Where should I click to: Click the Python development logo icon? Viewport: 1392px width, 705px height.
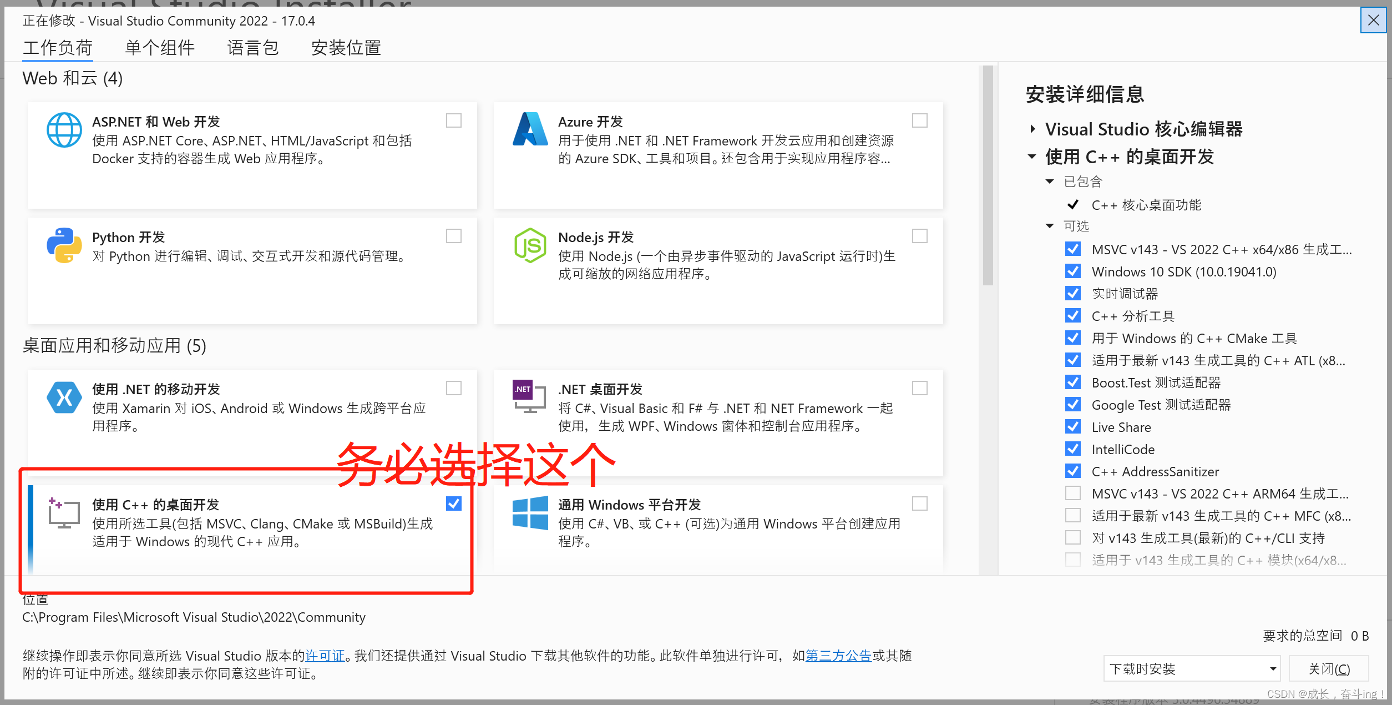[x=64, y=245]
